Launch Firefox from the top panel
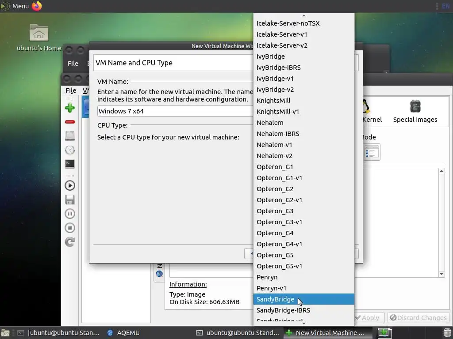Screen dimensions: 453x339 pyautogui.click(x=37, y=6)
